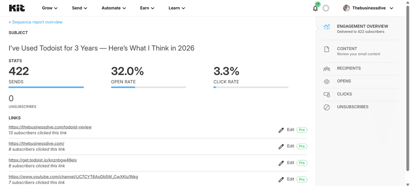Open the get.todoist.io link

[x=43, y=160]
